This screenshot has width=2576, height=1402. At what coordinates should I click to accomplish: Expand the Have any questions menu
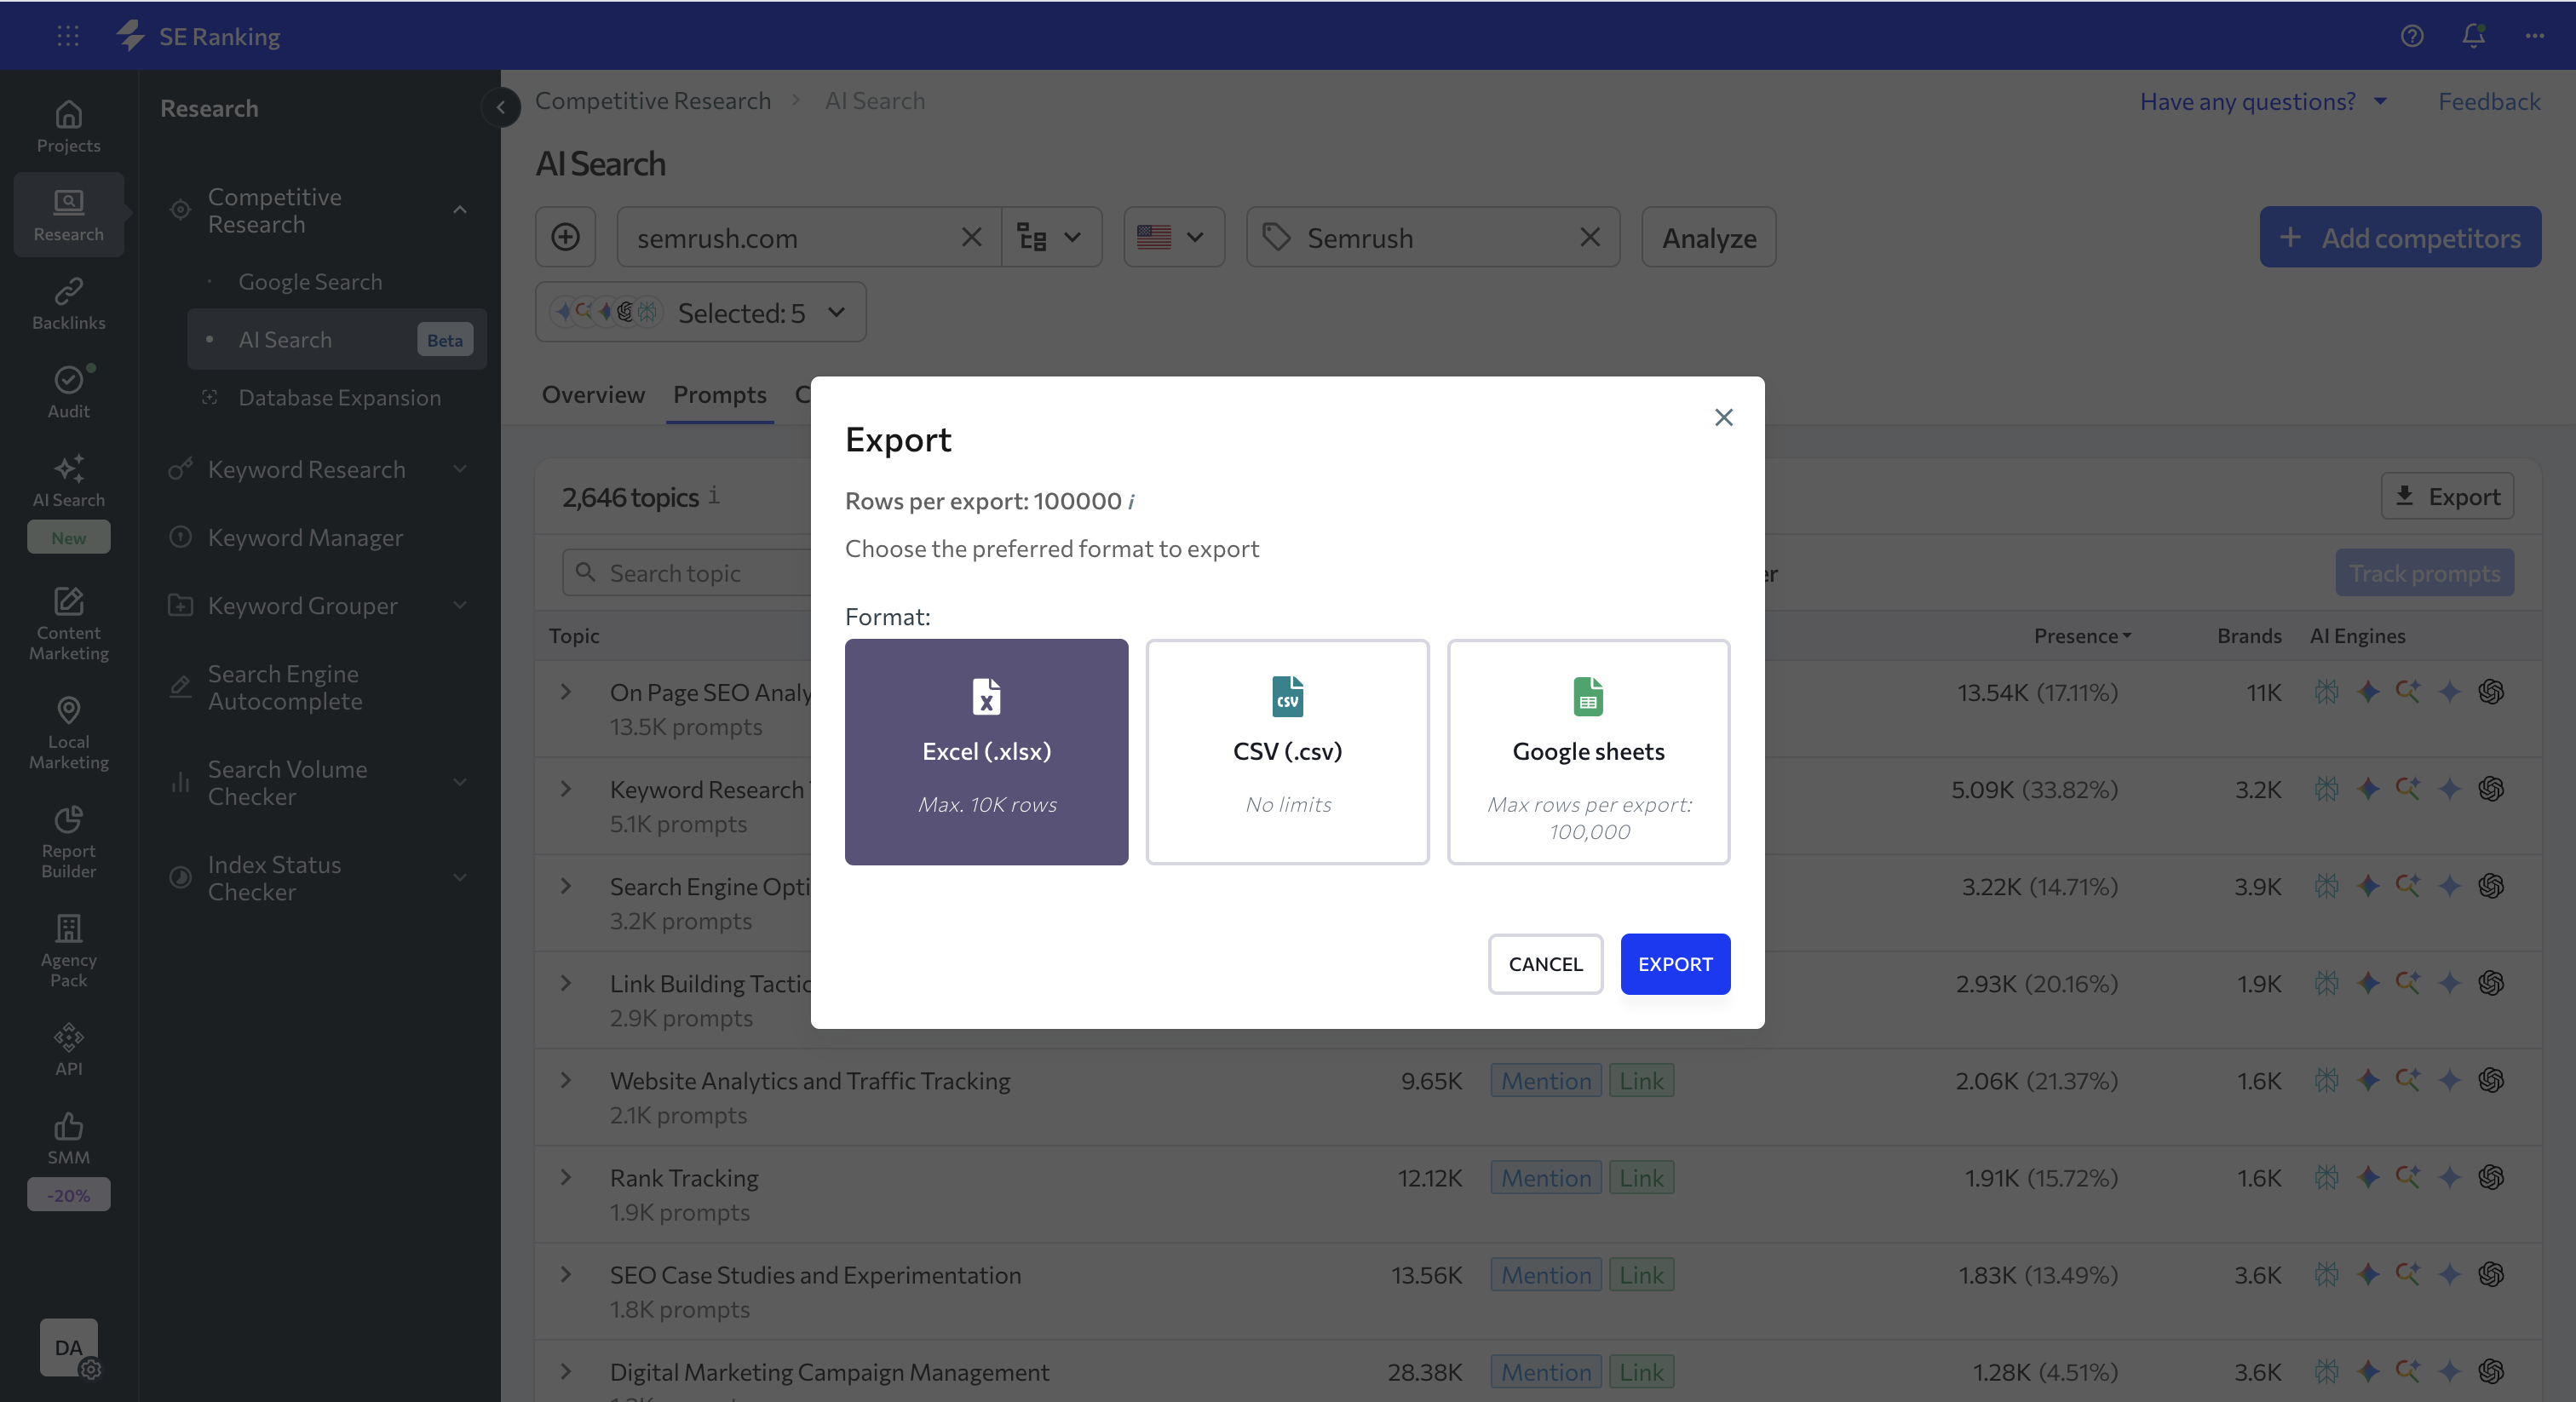[x=2263, y=101]
